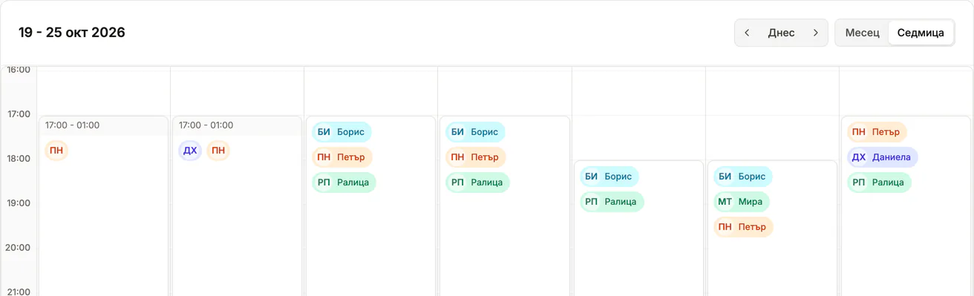Jump to today with Днес button
The image size is (974, 296).
tap(781, 33)
